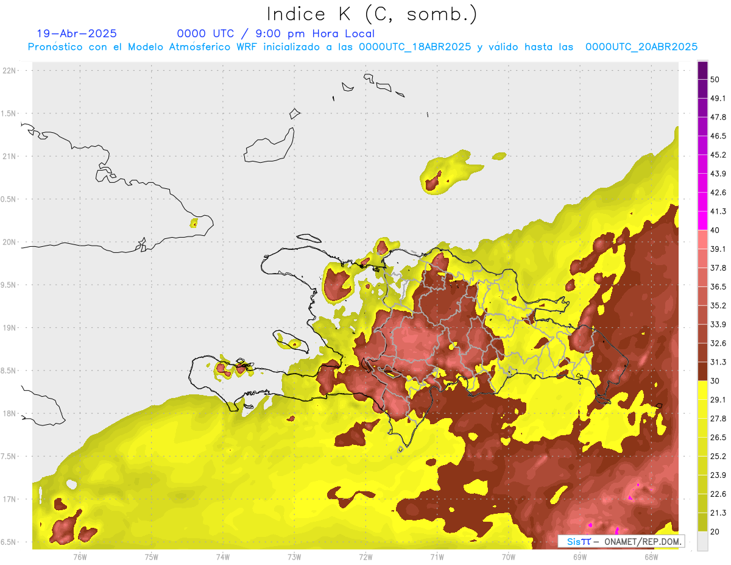731x565 pixels.
Task: Click the color scale value '27.8'
Action: point(718,419)
